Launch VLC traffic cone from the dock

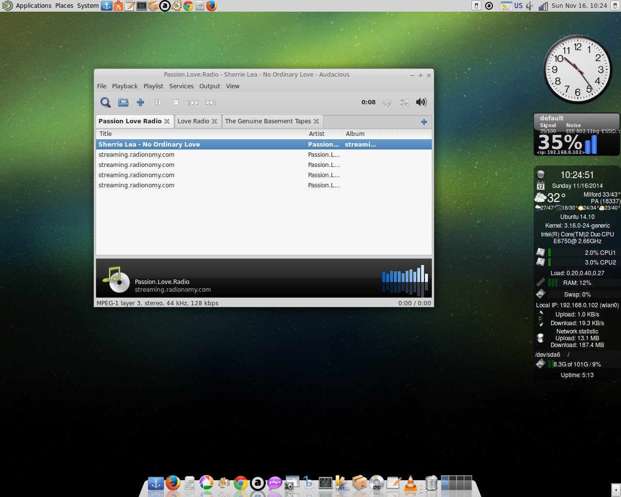coord(410,483)
